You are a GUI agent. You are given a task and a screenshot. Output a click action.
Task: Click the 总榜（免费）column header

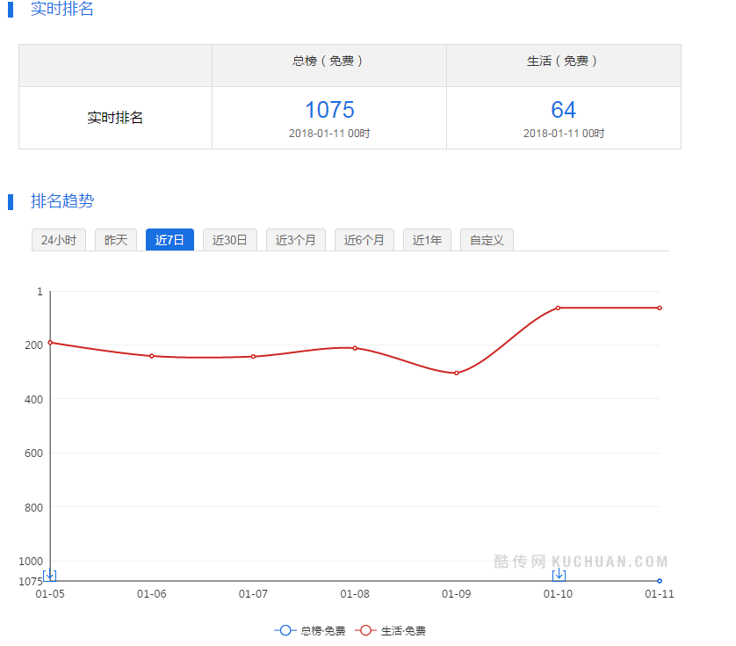pos(328,62)
